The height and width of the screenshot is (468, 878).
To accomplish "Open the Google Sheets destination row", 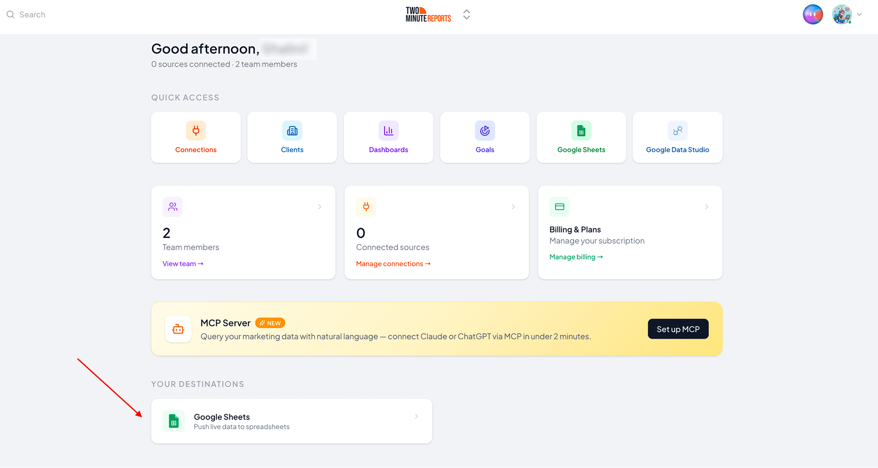I will (292, 421).
